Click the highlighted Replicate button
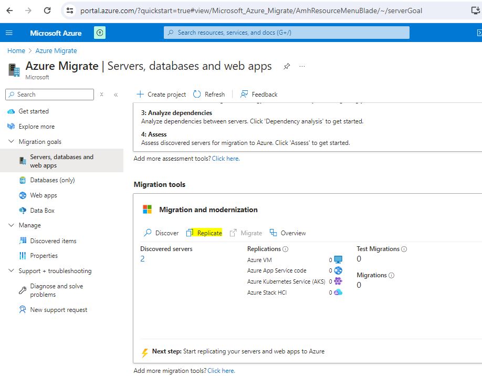 click(204, 233)
